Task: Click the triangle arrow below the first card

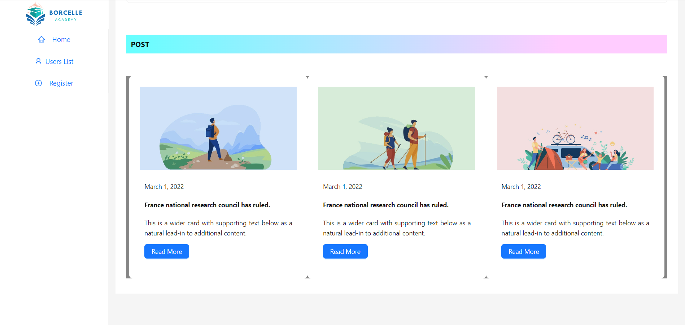Action: 307,276
